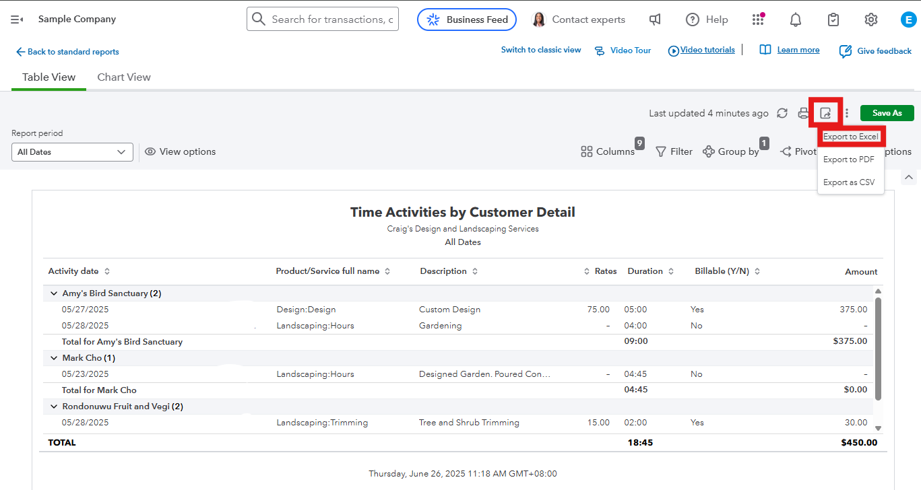
Task: Click the export report icon
Action: (x=825, y=113)
